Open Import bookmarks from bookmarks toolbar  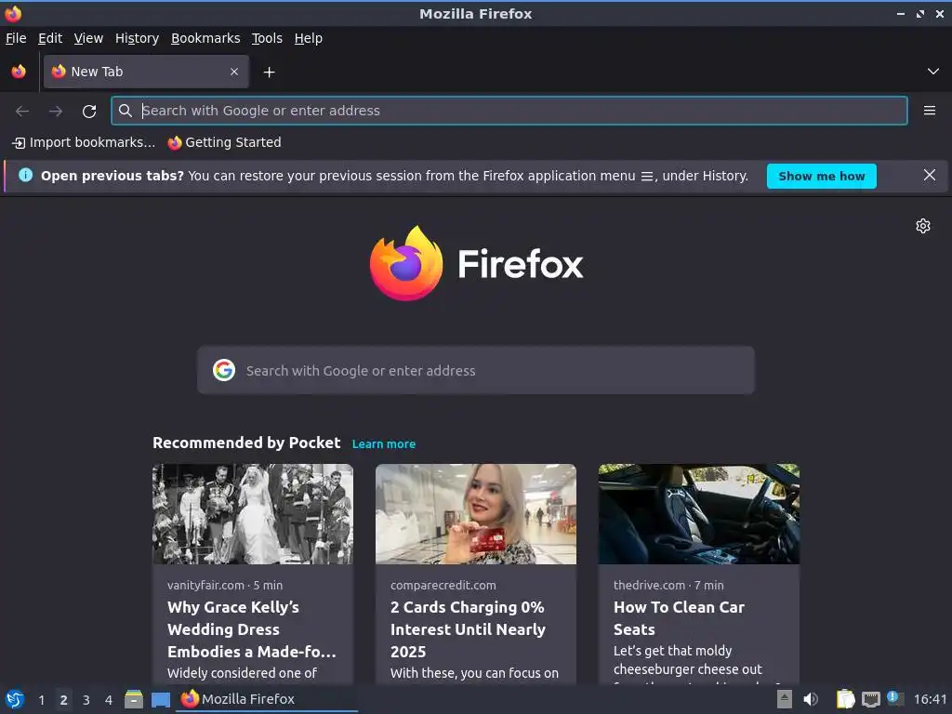tap(84, 142)
